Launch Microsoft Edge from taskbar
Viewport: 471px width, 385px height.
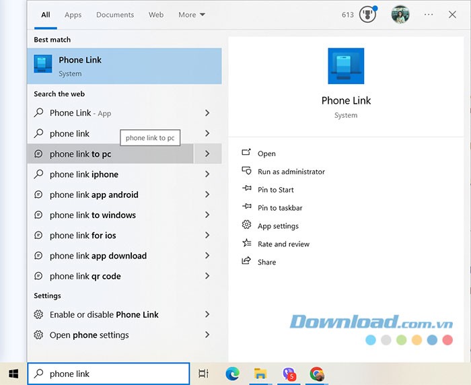coord(232,374)
